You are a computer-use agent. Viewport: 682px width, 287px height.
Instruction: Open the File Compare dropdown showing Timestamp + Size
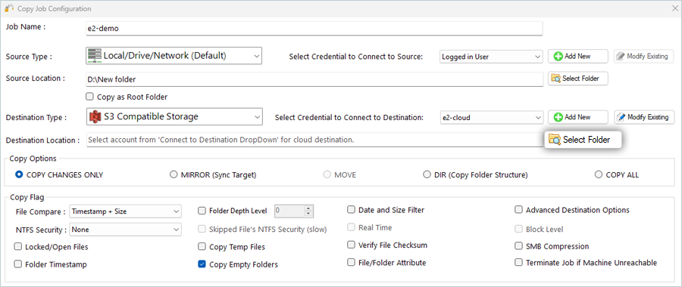pos(125,211)
